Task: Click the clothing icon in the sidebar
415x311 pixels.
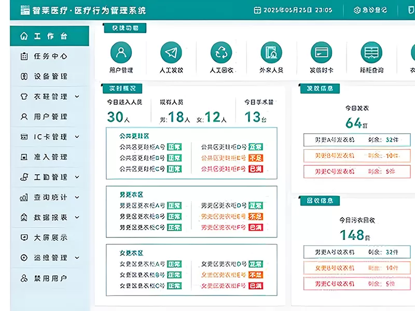Action: (x=24, y=96)
